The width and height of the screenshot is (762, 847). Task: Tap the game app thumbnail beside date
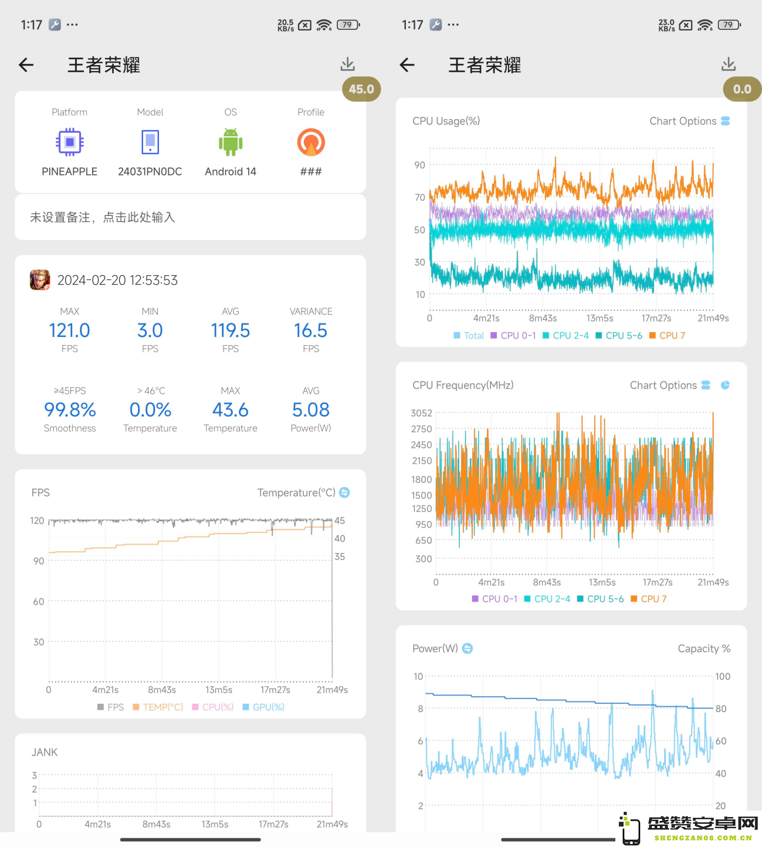pos(40,280)
